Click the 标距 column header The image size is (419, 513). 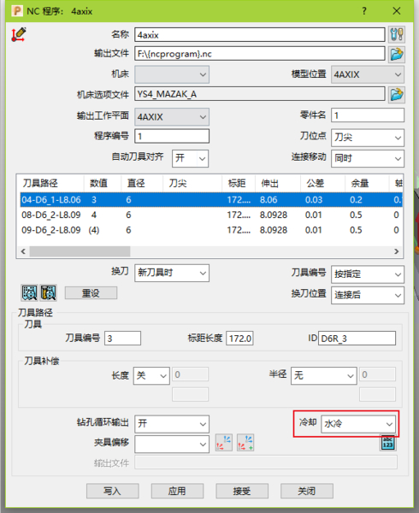pyautogui.click(x=239, y=183)
